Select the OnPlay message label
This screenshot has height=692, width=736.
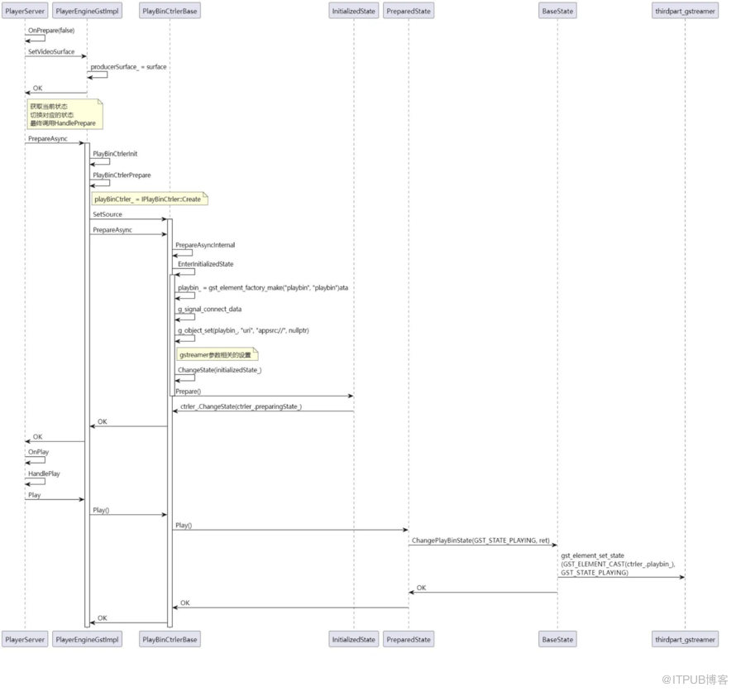(39, 452)
